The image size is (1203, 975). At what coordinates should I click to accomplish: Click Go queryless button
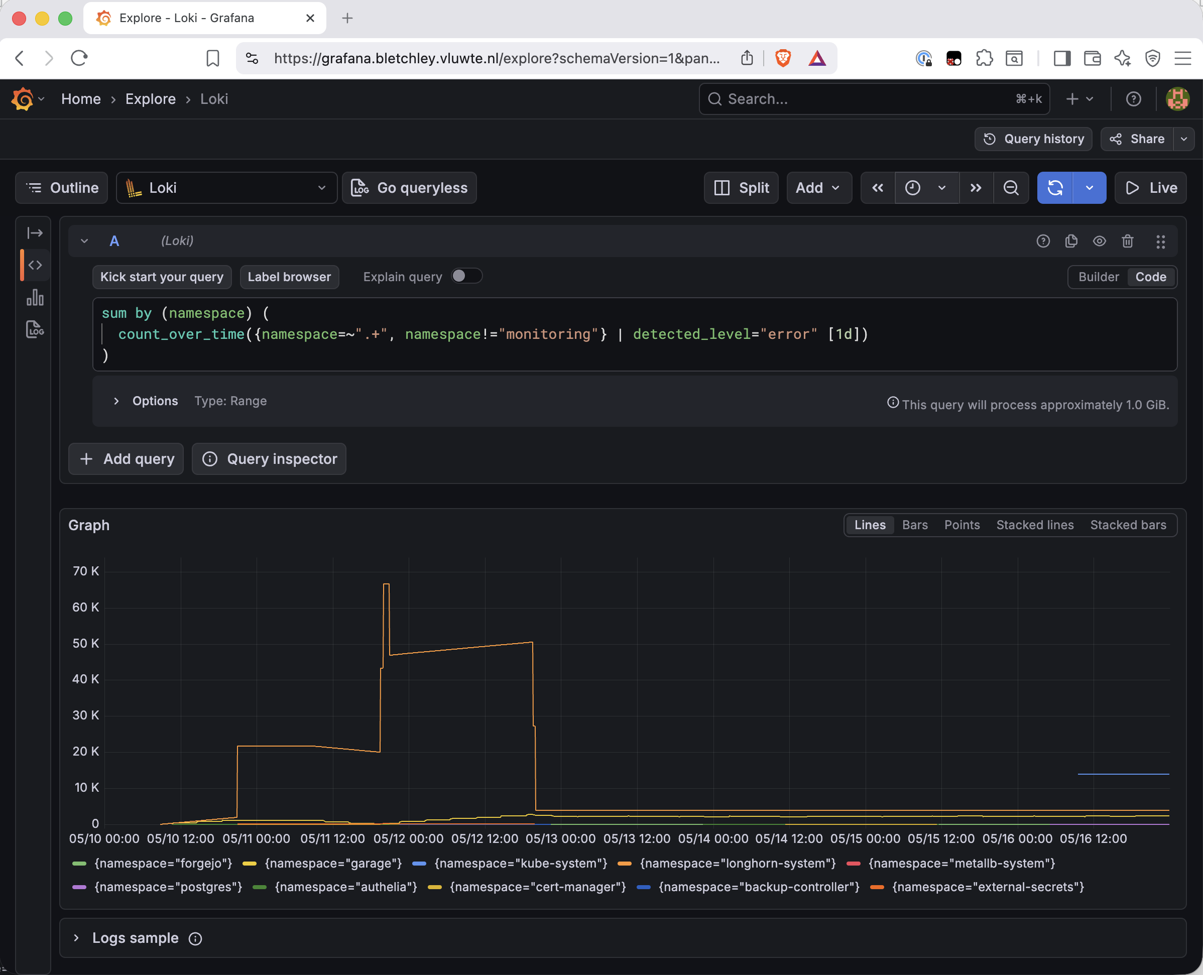pyautogui.click(x=409, y=188)
